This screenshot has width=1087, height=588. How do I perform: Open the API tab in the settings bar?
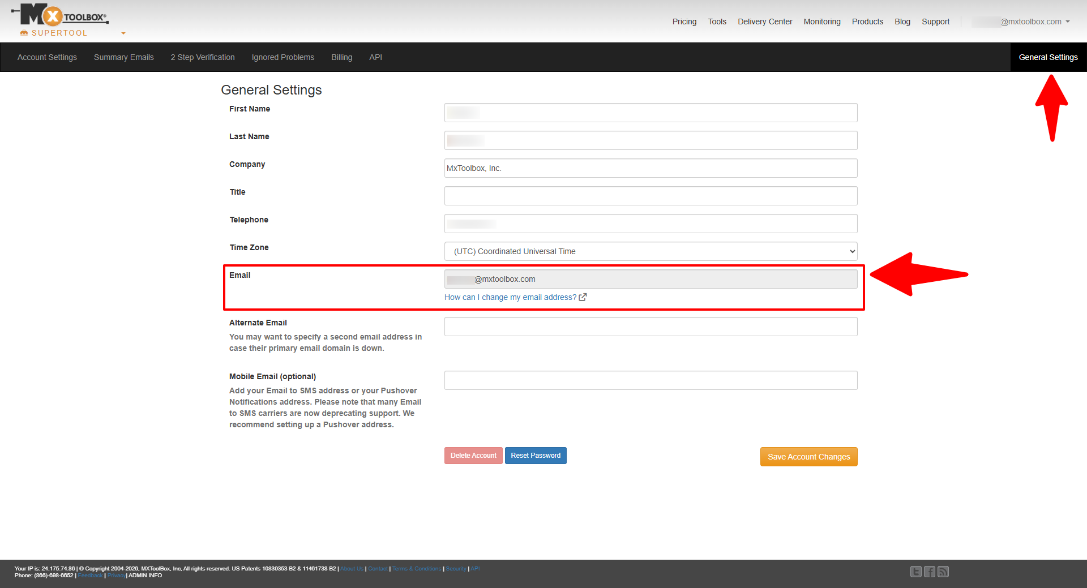click(375, 57)
